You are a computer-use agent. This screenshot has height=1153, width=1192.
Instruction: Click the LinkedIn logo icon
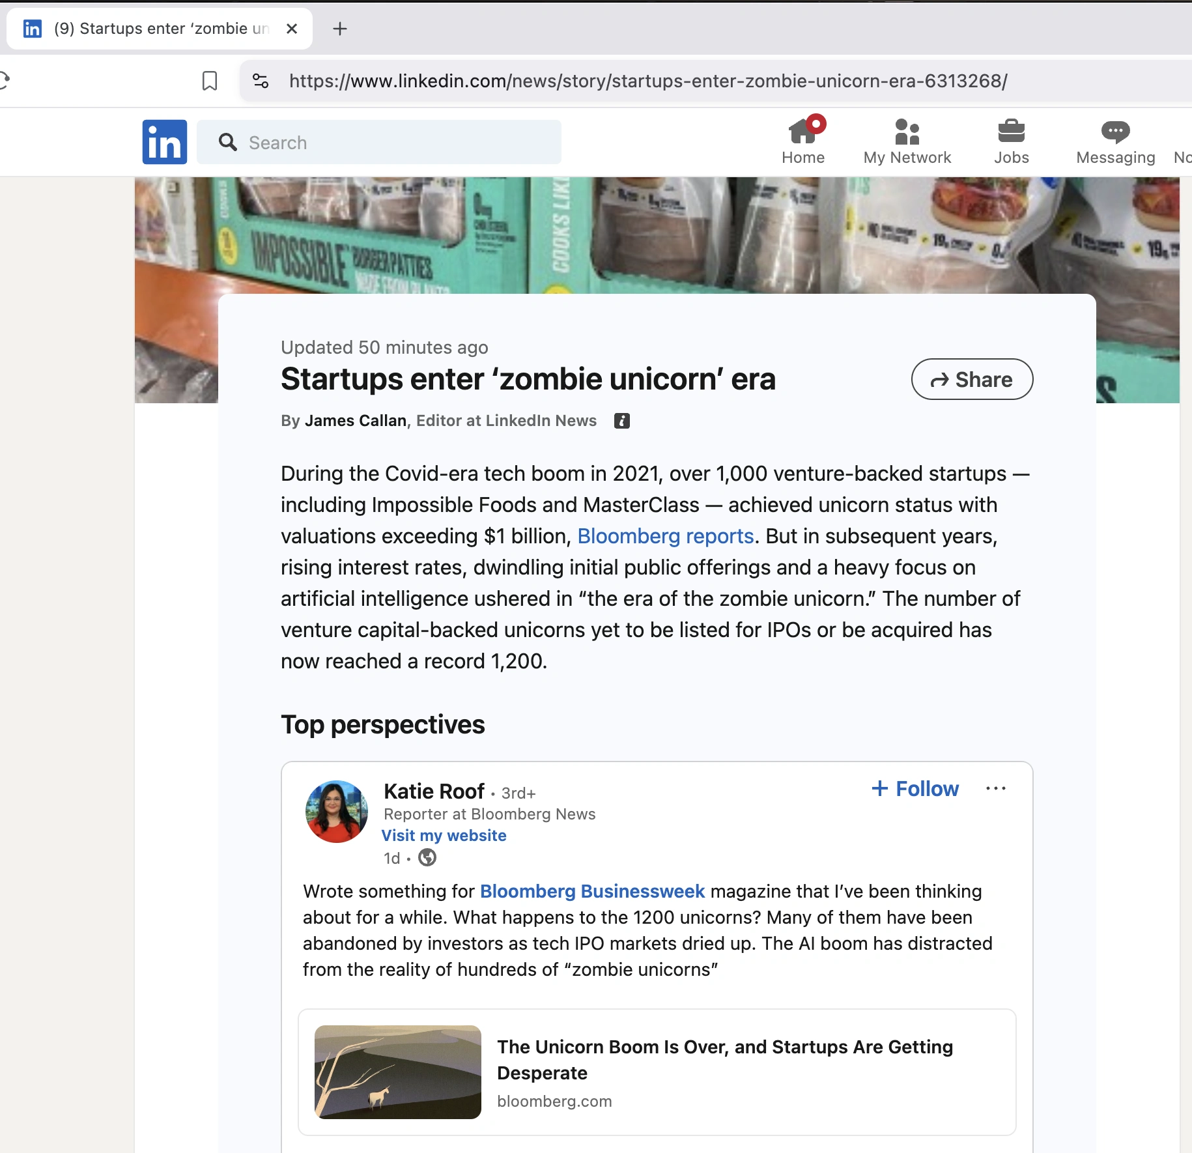pos(164,142)
